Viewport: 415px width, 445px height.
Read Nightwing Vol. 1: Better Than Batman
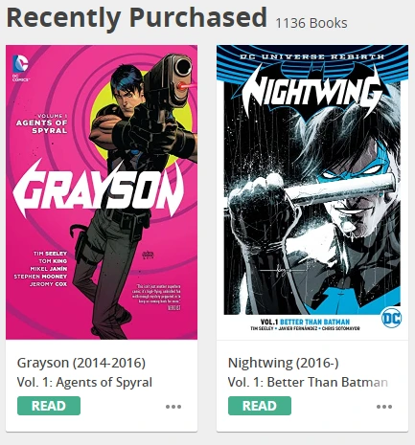[260, 406]
